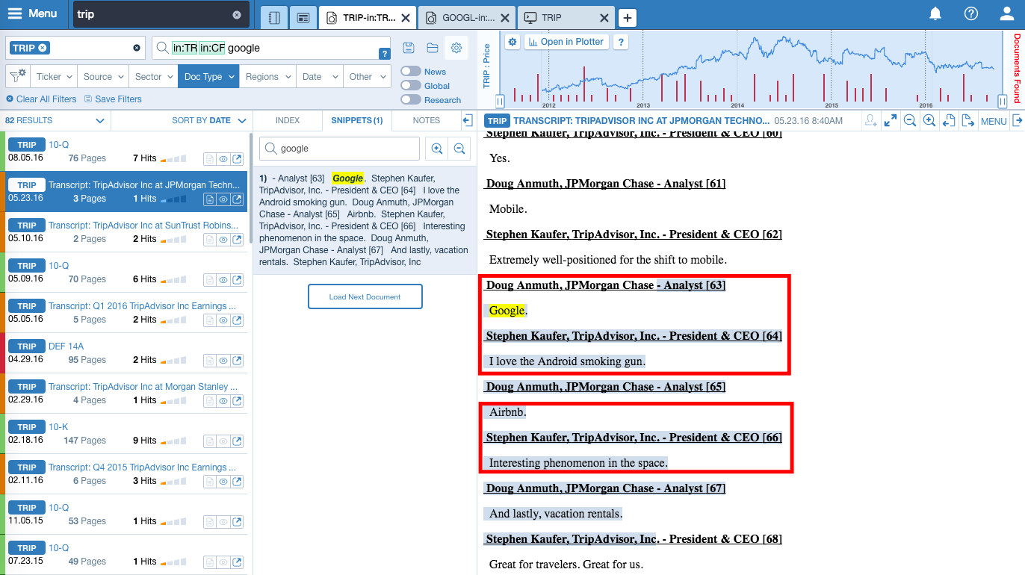Viewport: 1025px width, 575px height.
Task: Open the Sort By Date dropdown
Action: 209,120
